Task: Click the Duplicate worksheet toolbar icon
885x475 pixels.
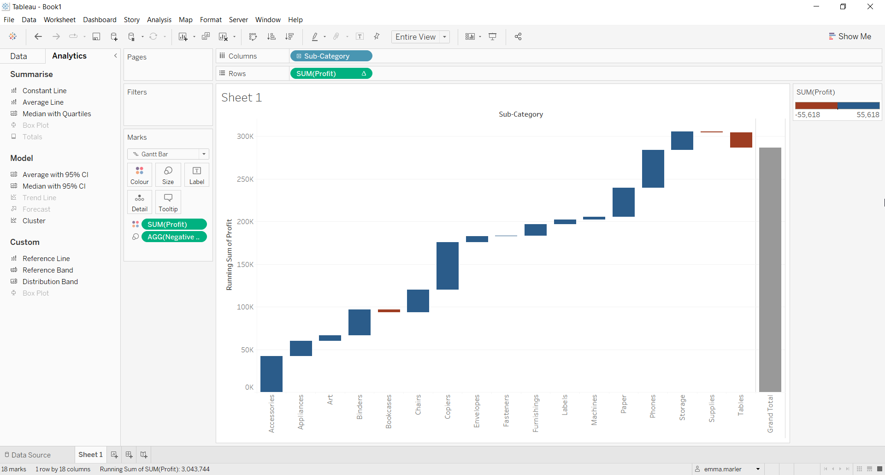Action: point(206,37)
